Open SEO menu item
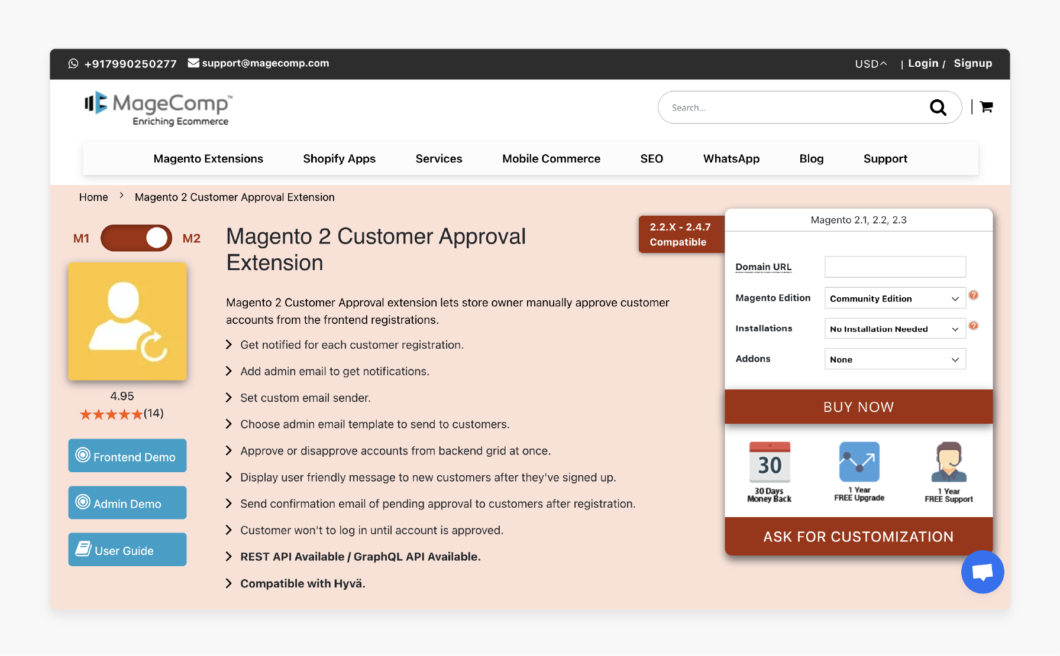 [652, 159]
